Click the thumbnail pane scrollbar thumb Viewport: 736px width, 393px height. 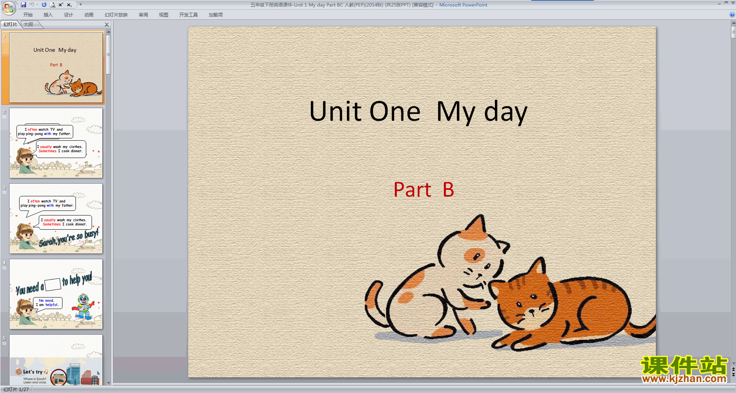click(108, 54)
